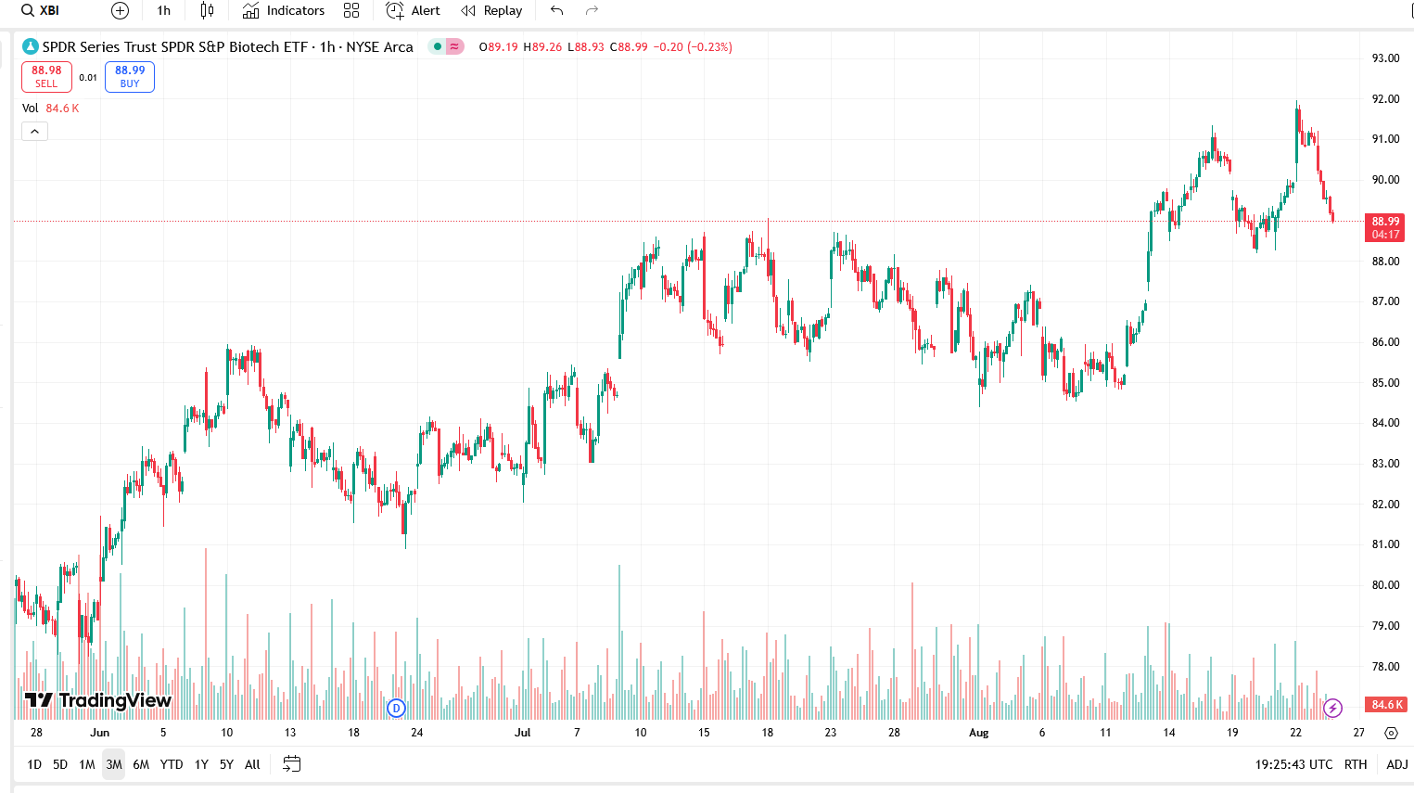Click the Aug label on the time axis
1414x793 pixels.
coord(978,733)
